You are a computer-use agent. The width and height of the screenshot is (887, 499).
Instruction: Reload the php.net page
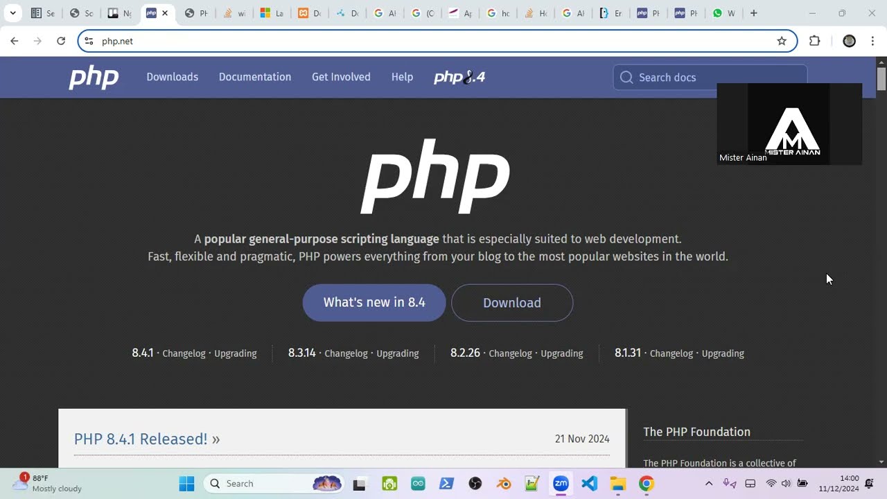coord(61,41)
